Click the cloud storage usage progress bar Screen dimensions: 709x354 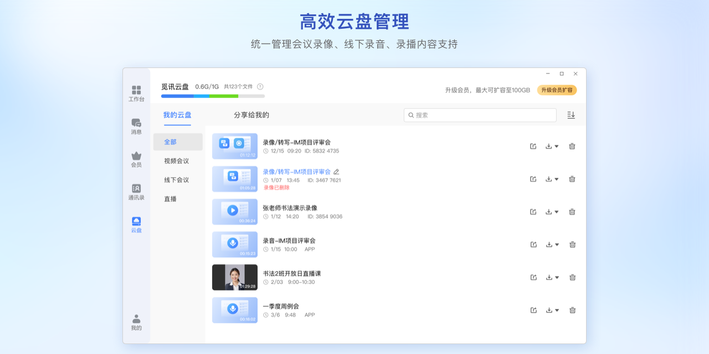click(x=213, y=96)
